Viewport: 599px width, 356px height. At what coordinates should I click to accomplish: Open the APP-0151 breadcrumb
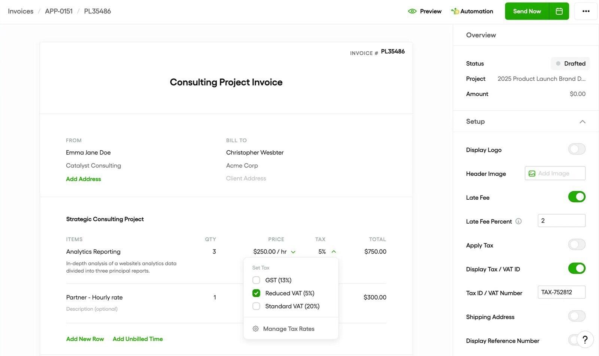pos(59,11)
